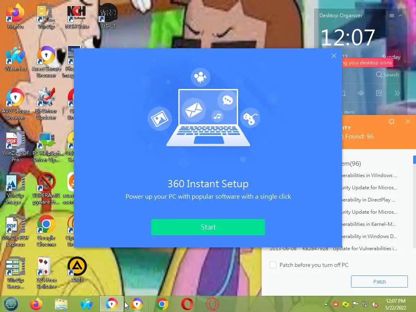Screen dimensions: 416x312
Task: Select the KB2847928 update row
Action: click(334, 249)
